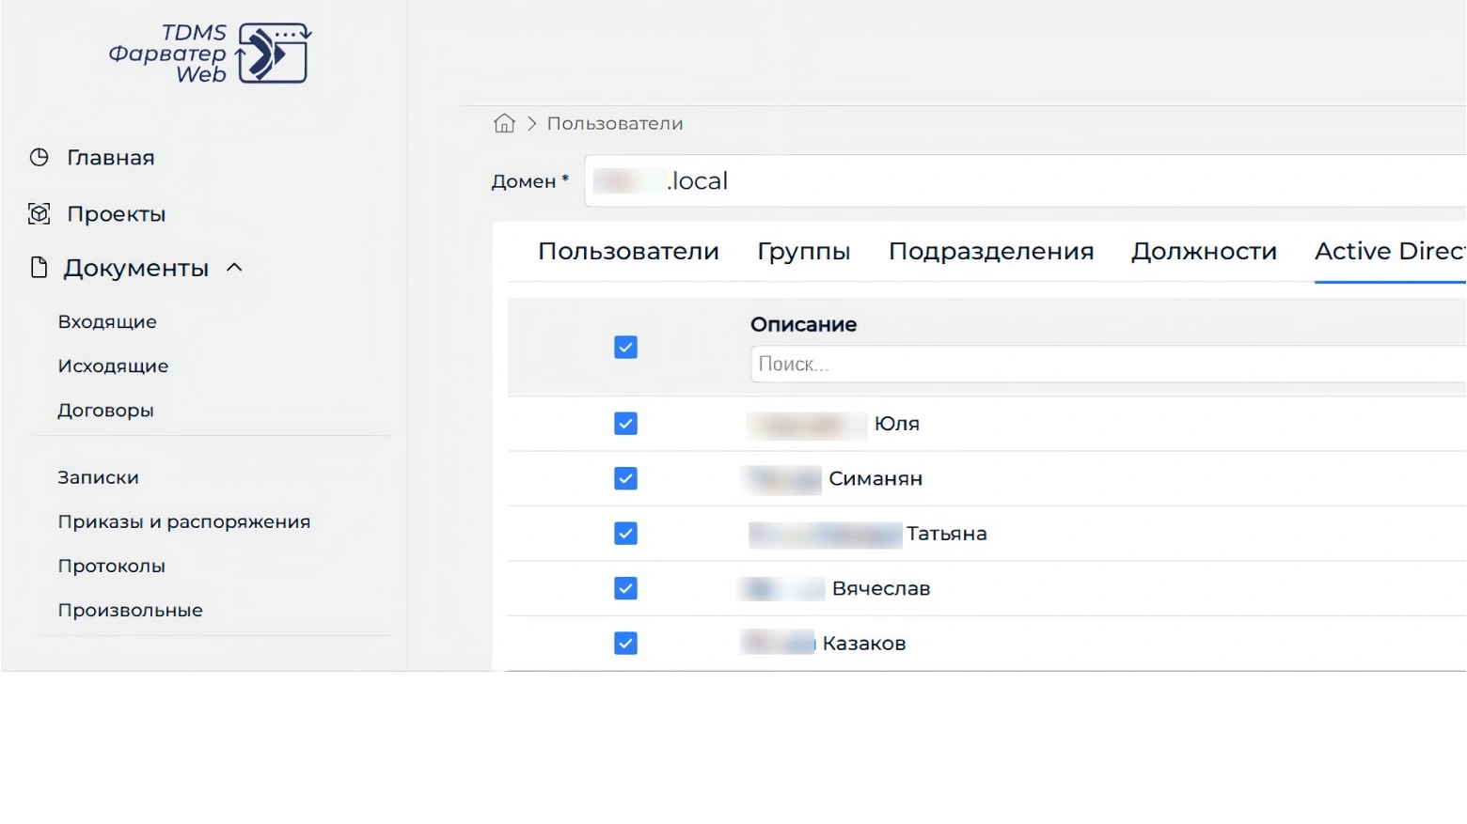
Task: Go to home via breadcrumb house icon
Action: pyautogui.click(x=505, y=123)
